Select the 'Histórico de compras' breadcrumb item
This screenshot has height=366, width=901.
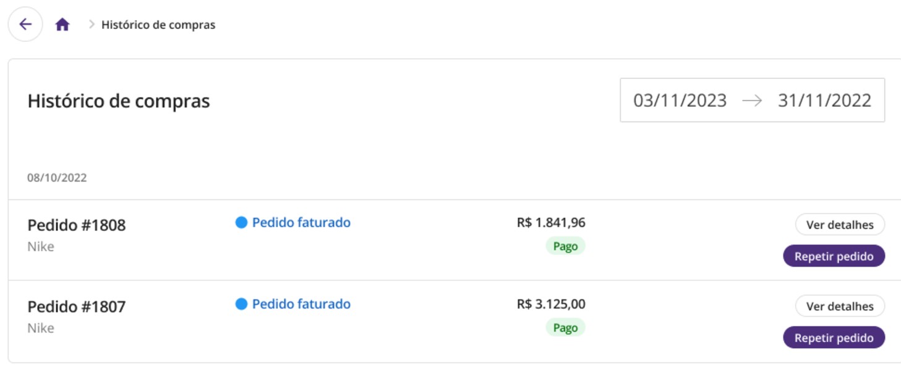coord(158,25)
